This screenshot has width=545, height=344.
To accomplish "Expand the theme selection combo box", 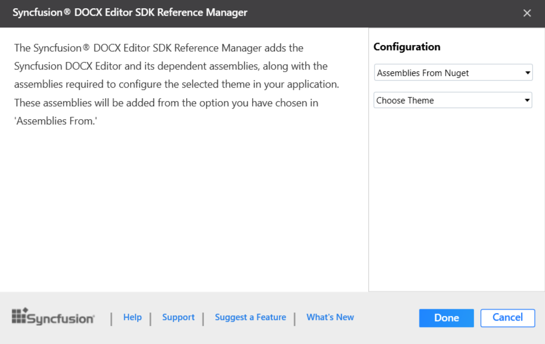I will point(453,100).
